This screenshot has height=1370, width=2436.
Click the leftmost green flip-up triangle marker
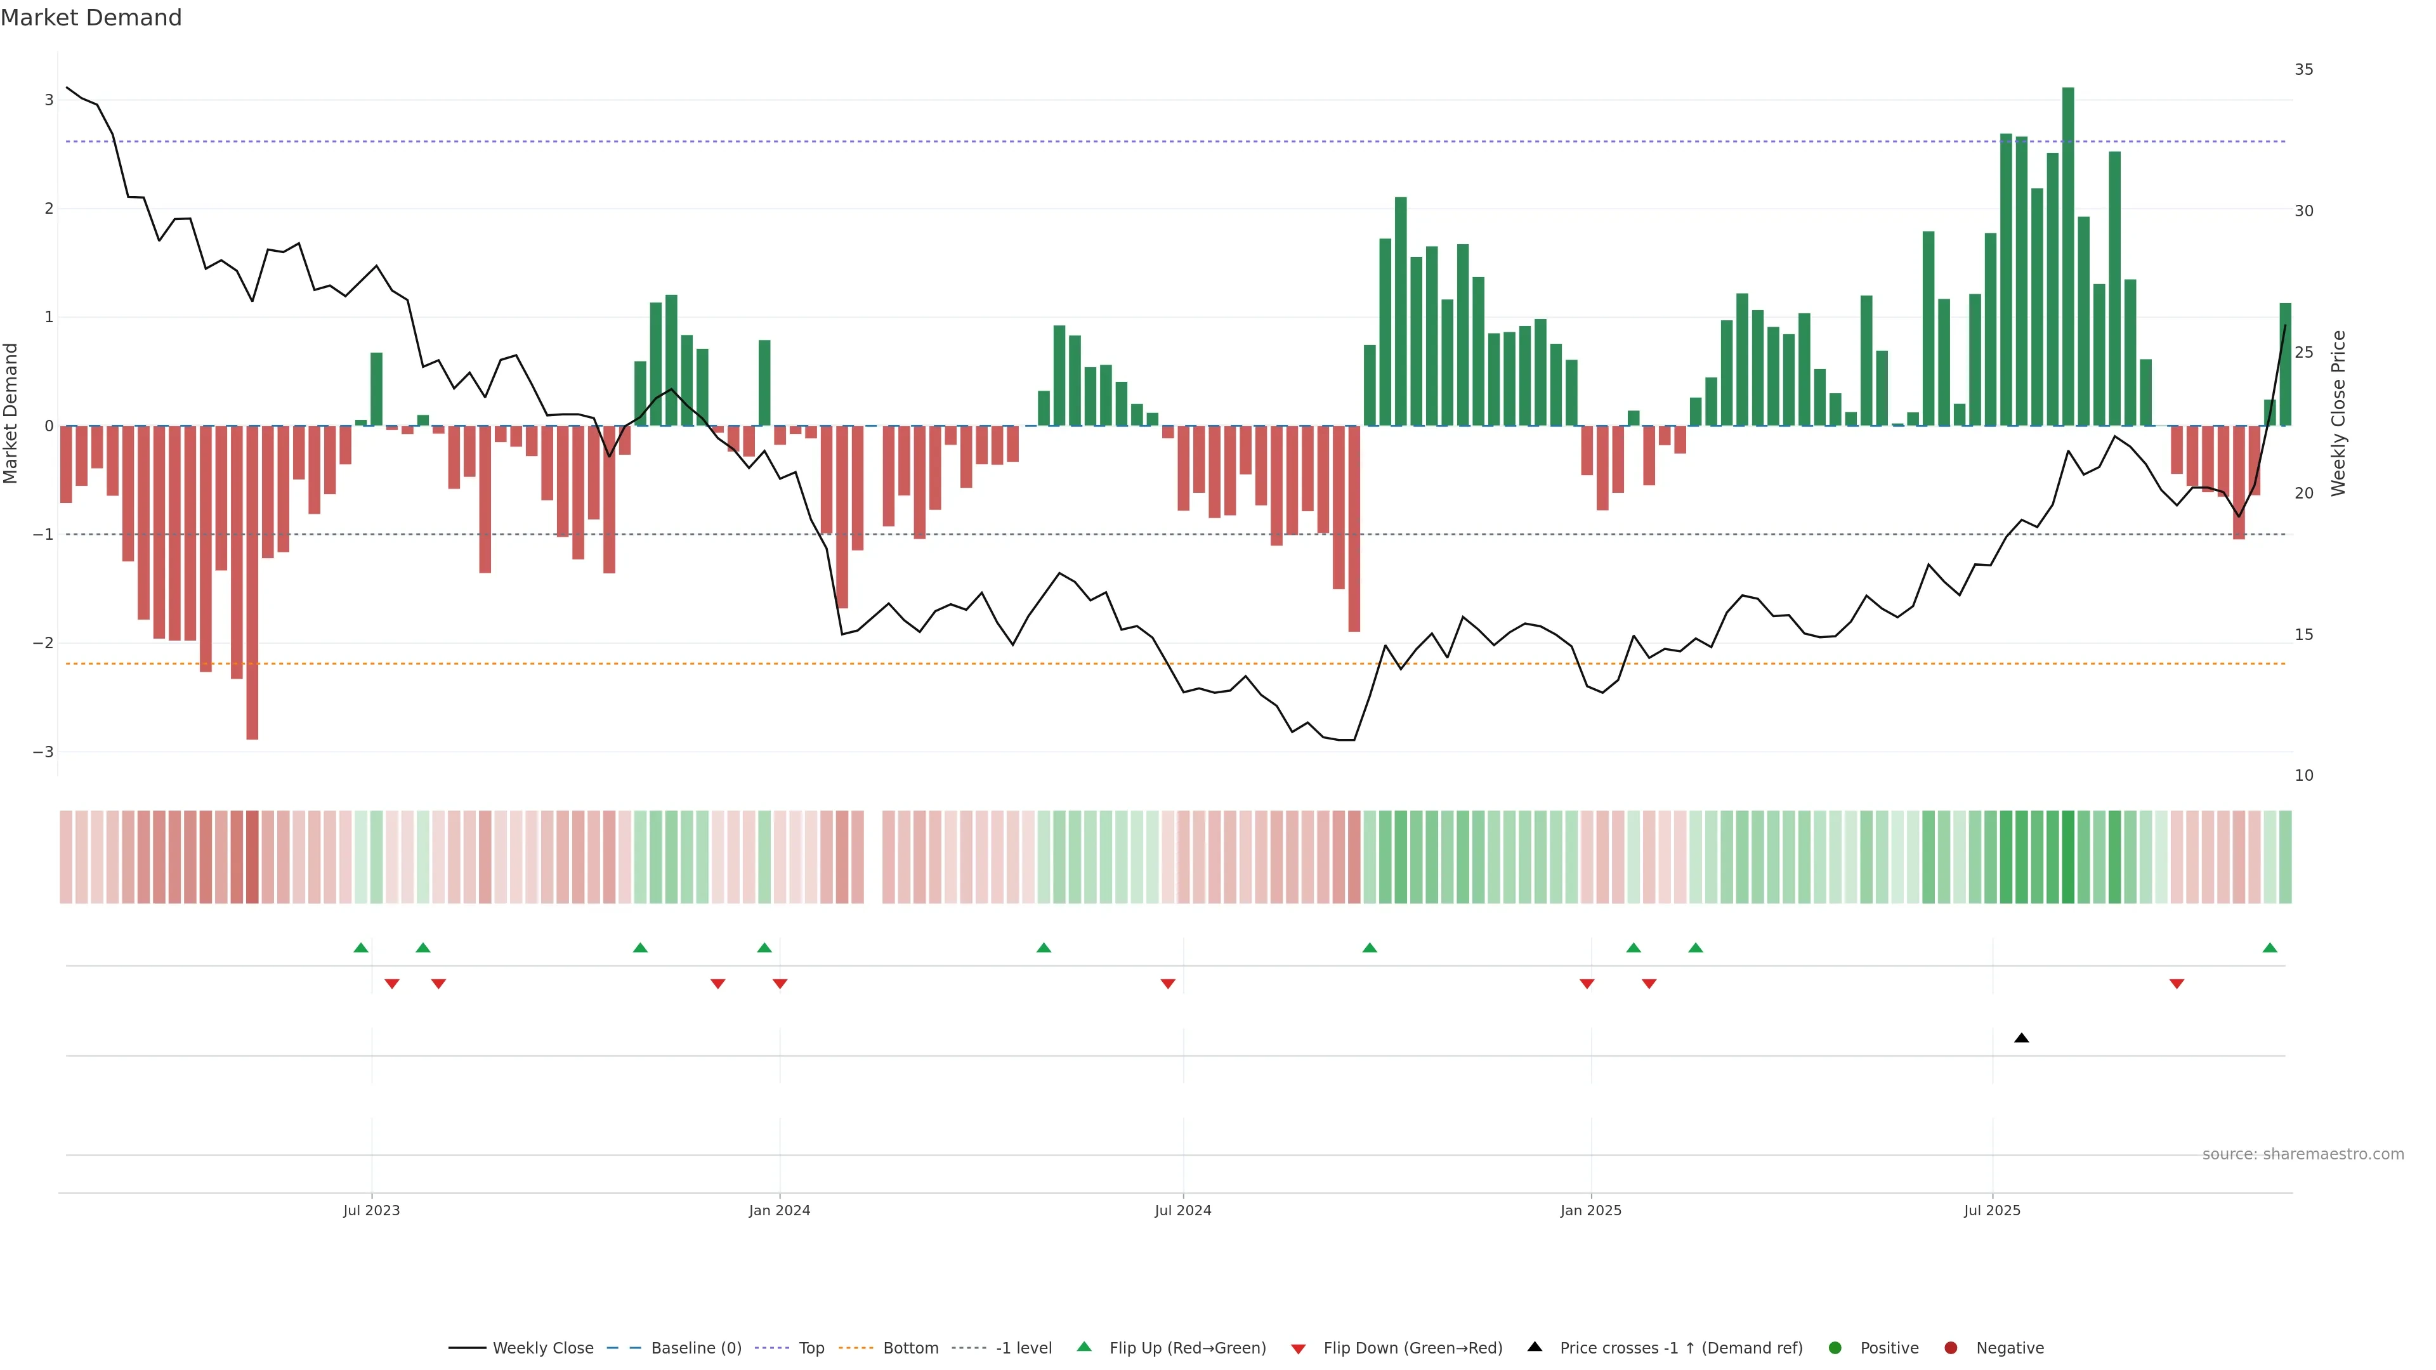pos(360,948)
